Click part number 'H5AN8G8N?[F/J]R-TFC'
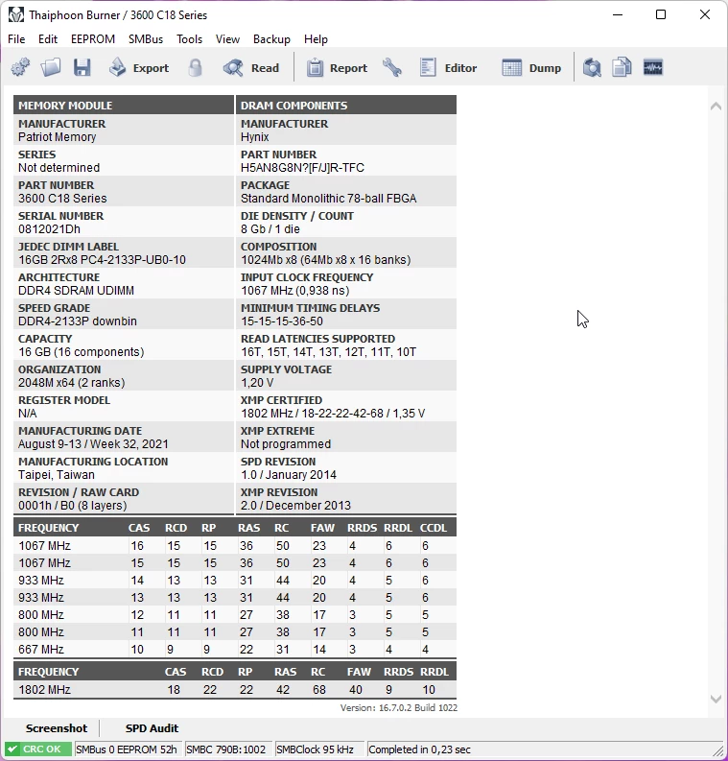This screenshot has width=728, height=761. click(x=303, y=167)
